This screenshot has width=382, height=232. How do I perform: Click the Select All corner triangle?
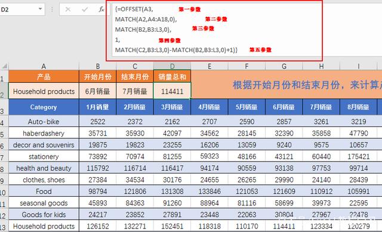[x=4, y=66]
